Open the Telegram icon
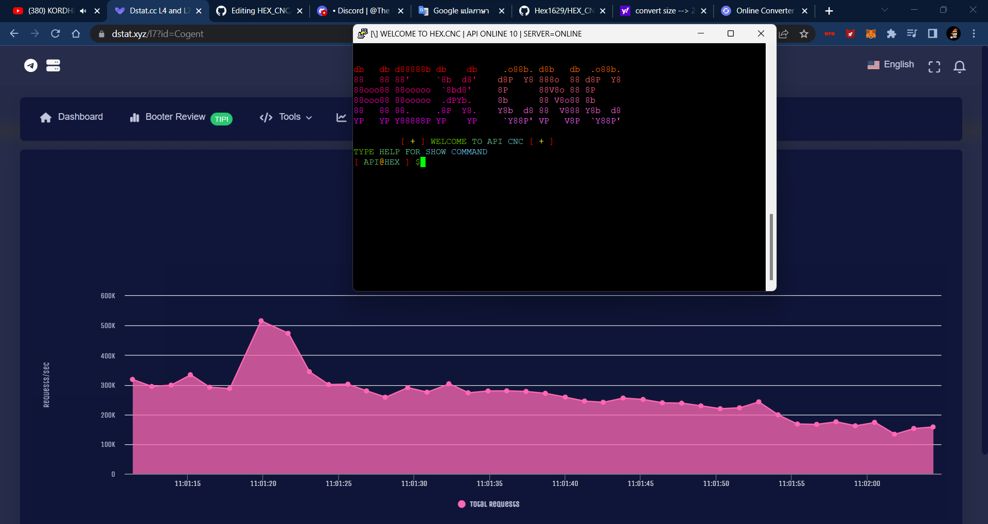Viewport: 988px width, 524px height. click(x=30, y=65)
